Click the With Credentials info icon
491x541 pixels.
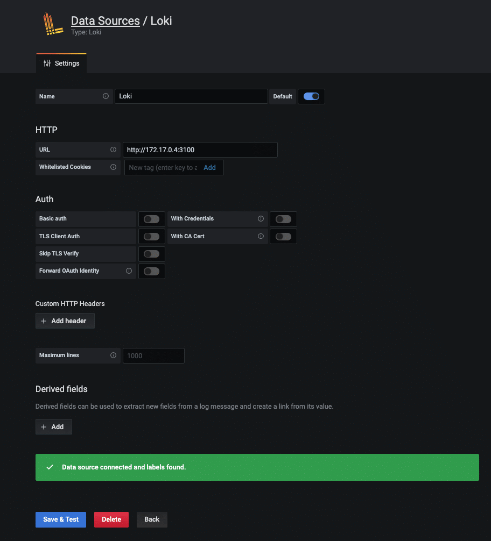[x=261, y=219]
